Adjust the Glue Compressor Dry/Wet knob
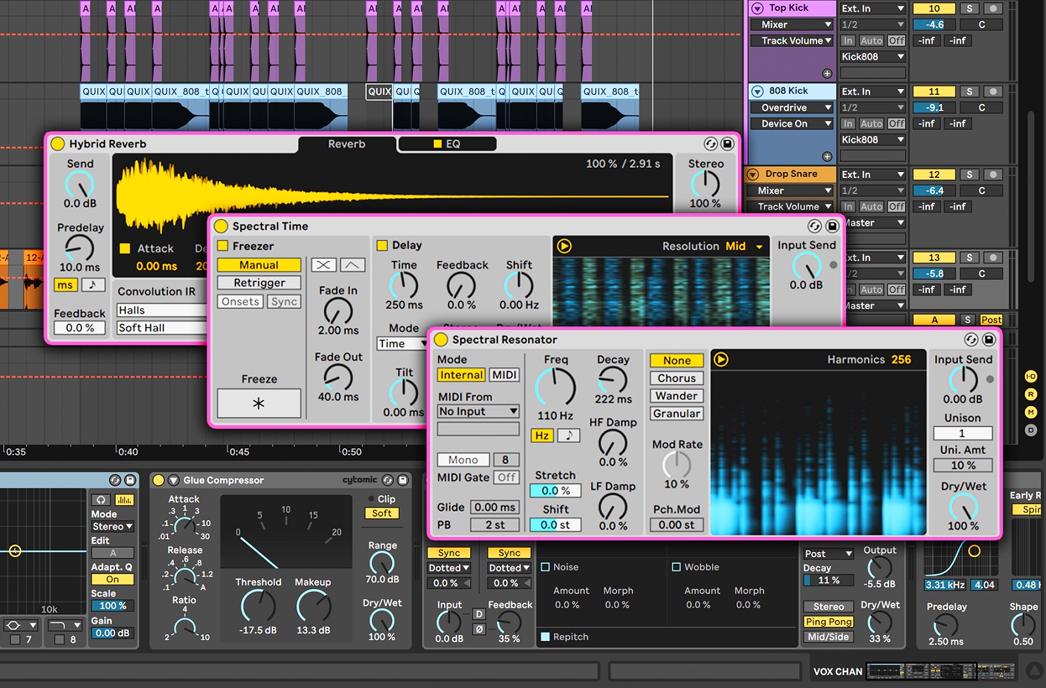 382,621
